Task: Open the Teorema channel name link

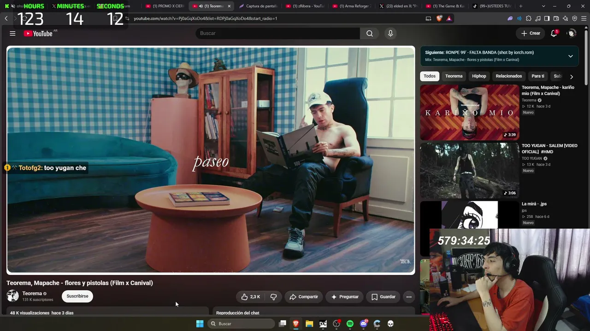Action: click(x=32, y=293)
